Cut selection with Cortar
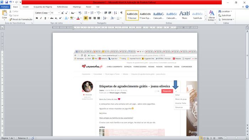Screen dimensions: 249x140 14,11
